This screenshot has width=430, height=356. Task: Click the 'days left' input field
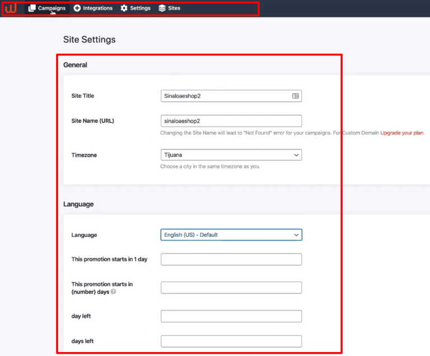click(x=231, y=341)
